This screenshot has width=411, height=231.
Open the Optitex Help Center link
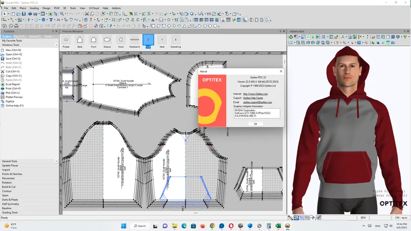pyautogui.click(x=253, y=98)
